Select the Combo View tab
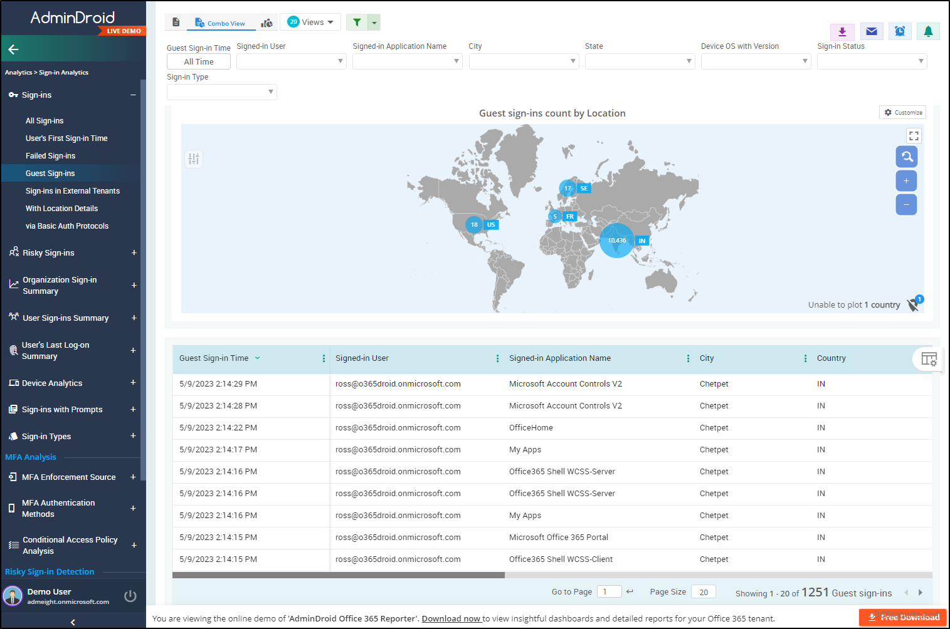This screenshot has height=629, width=950. coord(220,23)
